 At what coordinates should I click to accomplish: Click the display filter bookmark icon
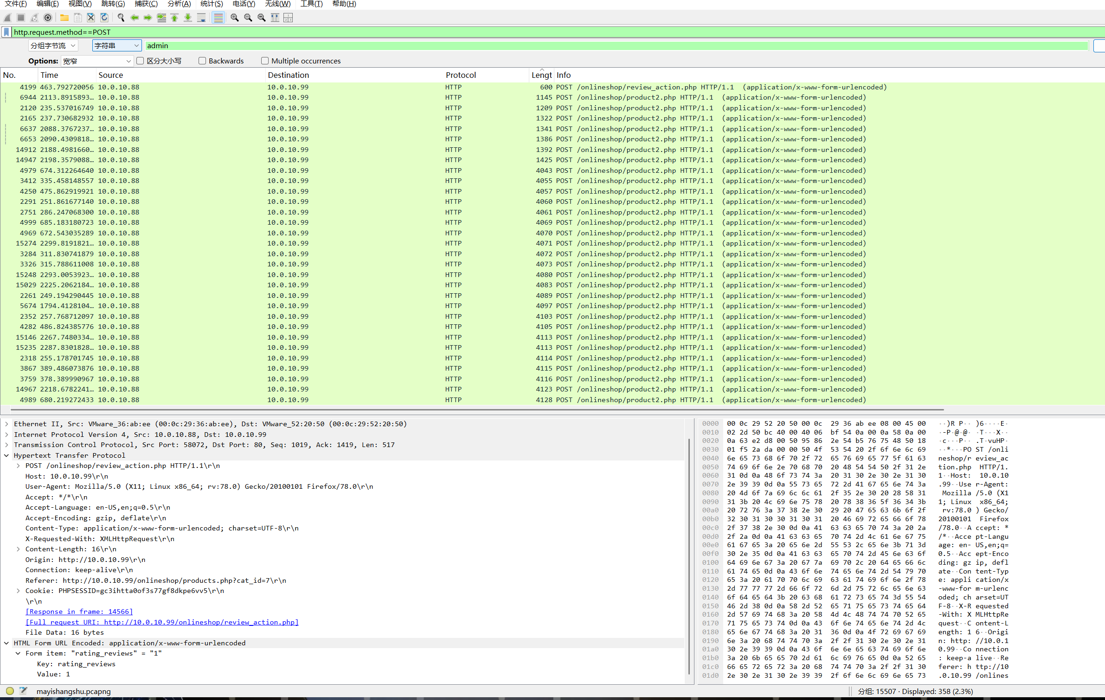tap(6, 32)
